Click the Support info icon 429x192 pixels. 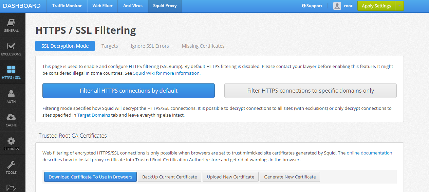(x=304, y=6)
